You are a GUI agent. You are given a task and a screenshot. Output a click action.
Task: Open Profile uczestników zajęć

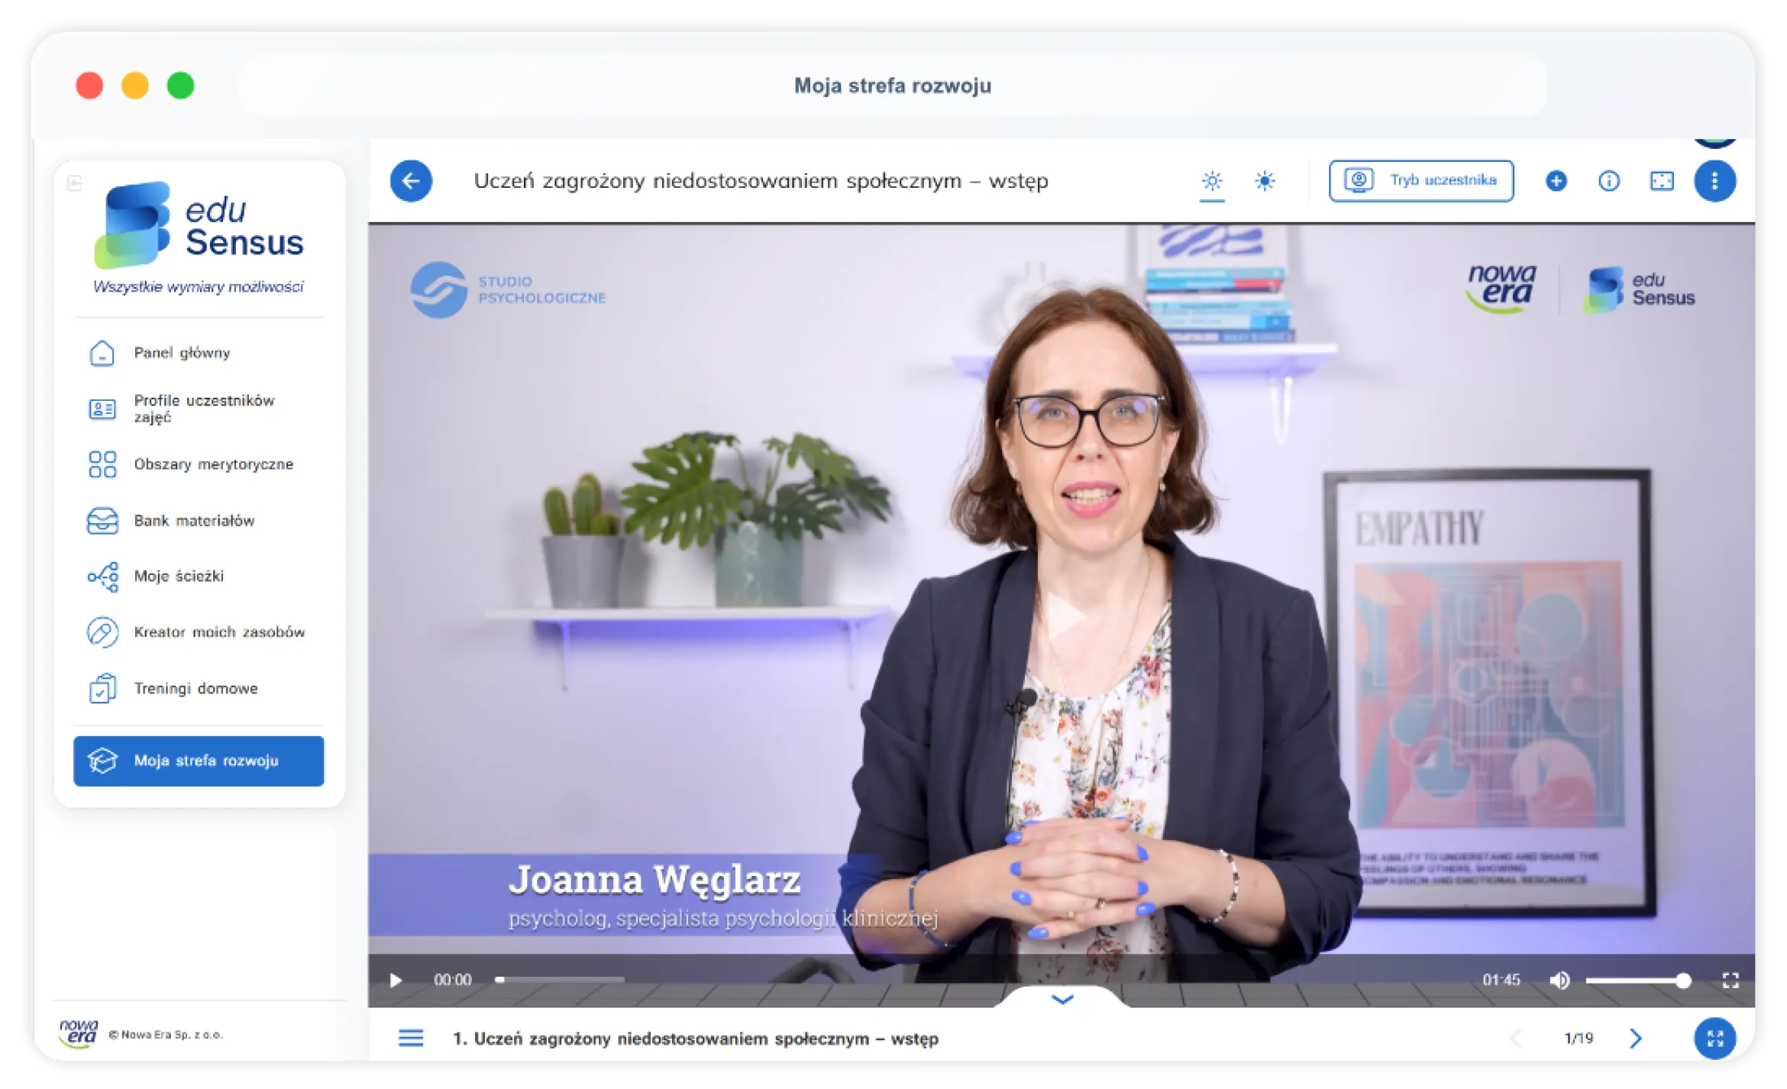(x=199, y=409)
